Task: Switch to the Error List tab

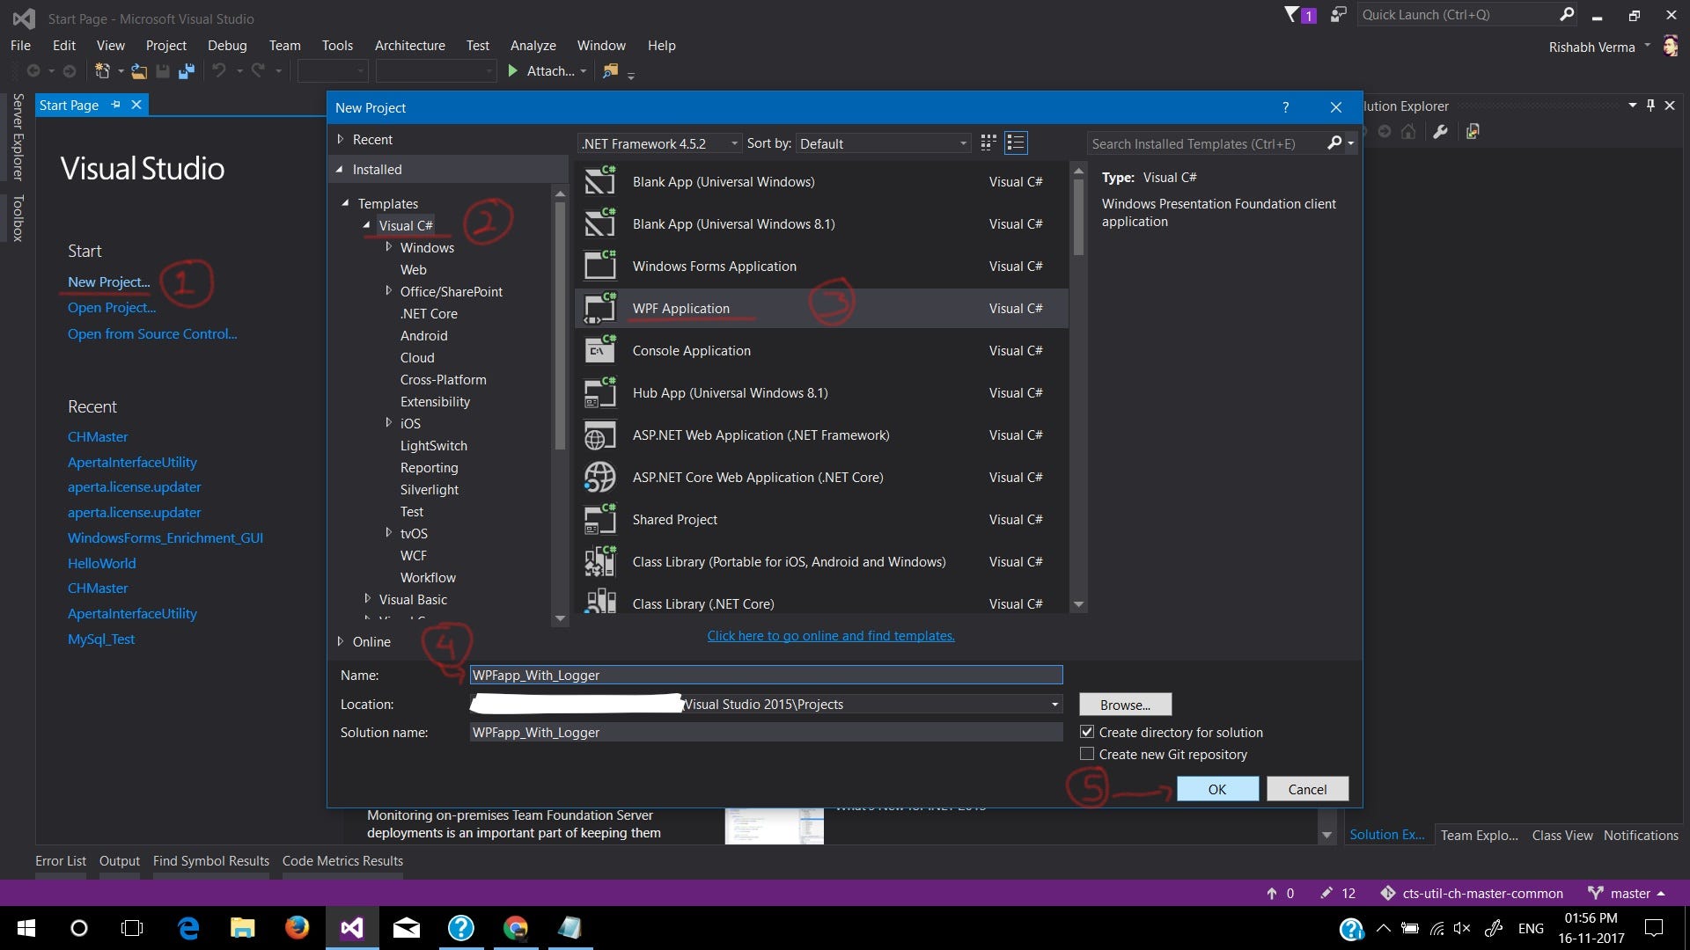Action: pos(60,860)
